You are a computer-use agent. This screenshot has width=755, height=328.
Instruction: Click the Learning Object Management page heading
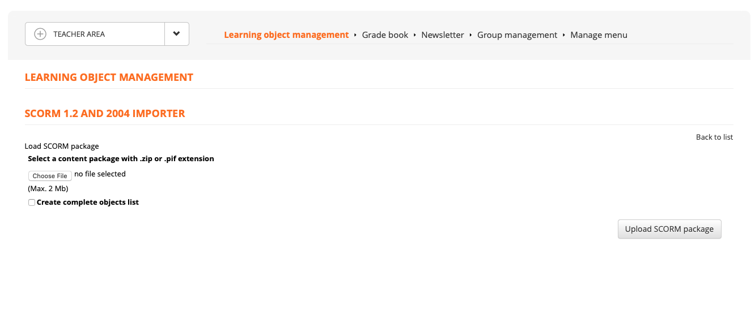coord(109,77)
